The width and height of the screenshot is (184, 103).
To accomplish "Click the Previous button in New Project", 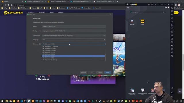I will tap(84, 72).
